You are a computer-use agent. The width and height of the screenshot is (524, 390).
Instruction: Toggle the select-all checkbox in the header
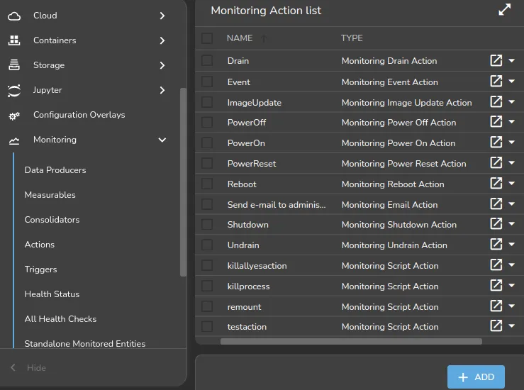click(207, 38)
